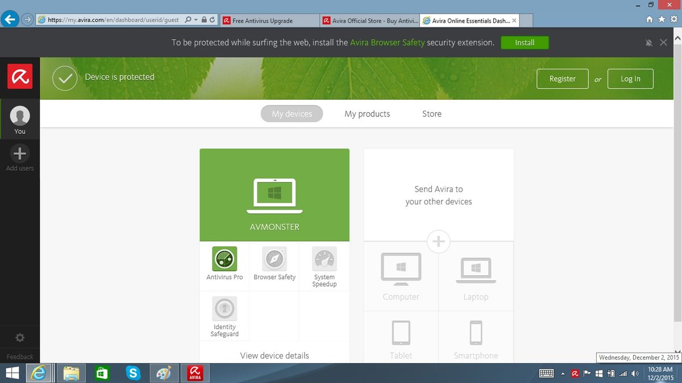
Task: Choose the Tablet device icon
Action: pyautogui.click(x=401, y=333)
